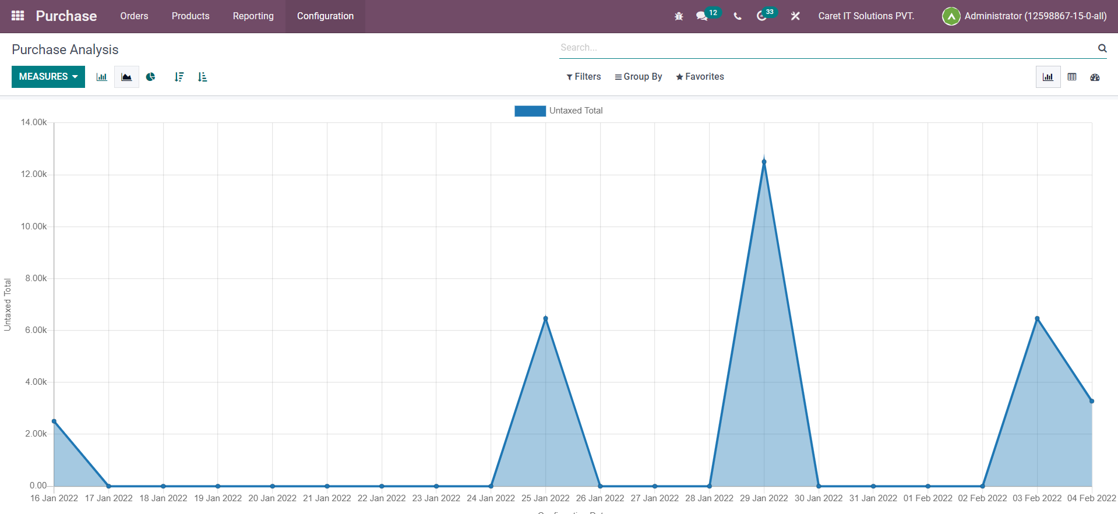1118x514 pixels.
Task: Switch to the pivot table view
Action: tap(1072, 77)
